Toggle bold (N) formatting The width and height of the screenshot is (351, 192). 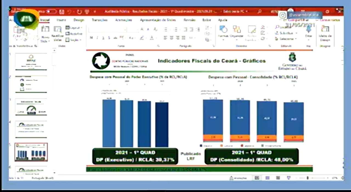pos(91,38)
